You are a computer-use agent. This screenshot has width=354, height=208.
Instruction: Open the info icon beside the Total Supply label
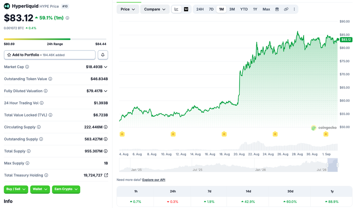tap(29, 151)
